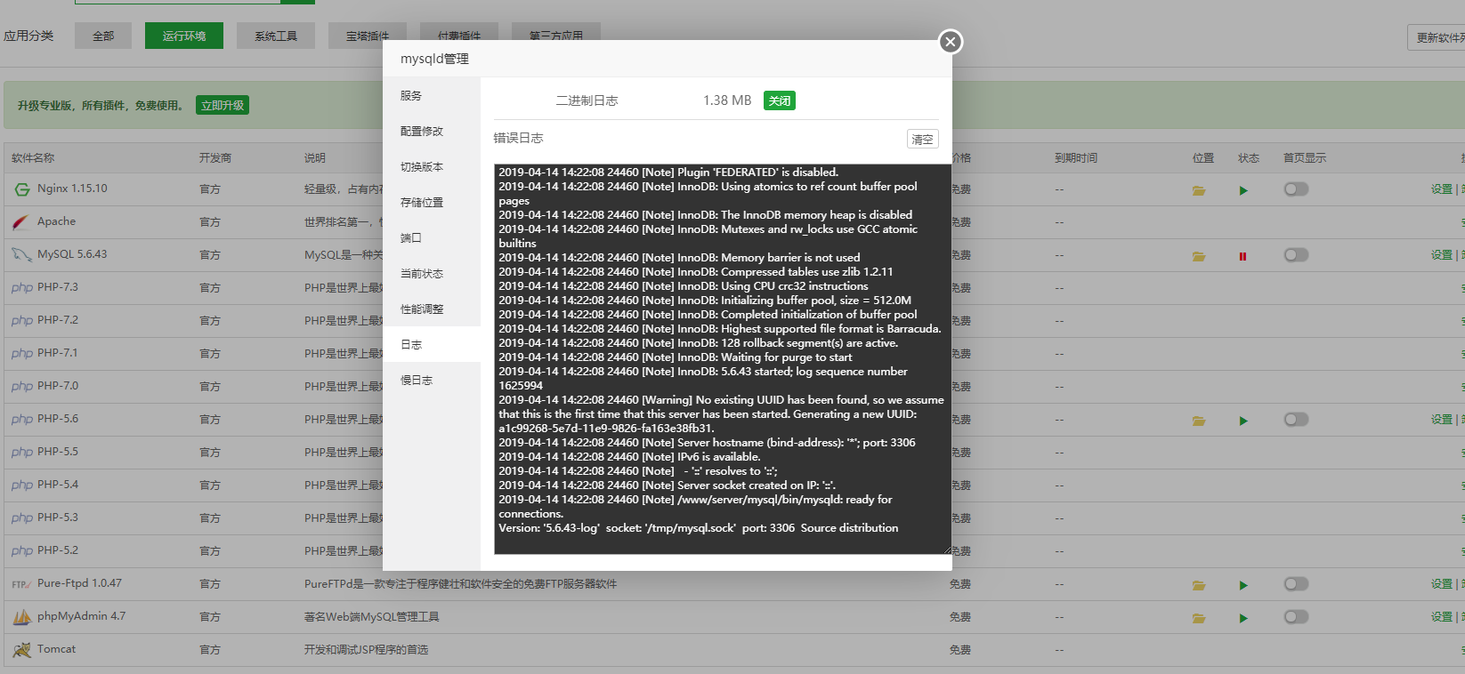Filter apps by 全部 category
1465x674 pixels.
[x=103, y=36]
